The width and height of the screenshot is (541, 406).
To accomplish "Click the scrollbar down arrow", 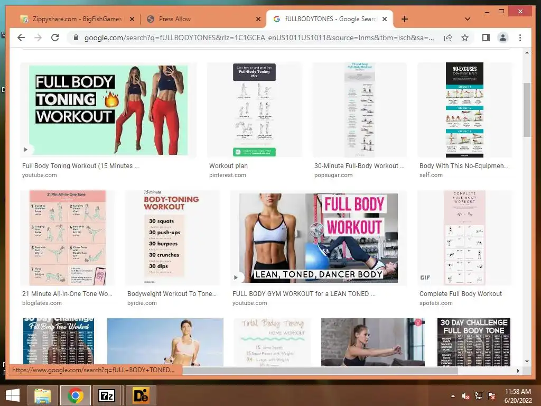I will (x=527, y=362).
